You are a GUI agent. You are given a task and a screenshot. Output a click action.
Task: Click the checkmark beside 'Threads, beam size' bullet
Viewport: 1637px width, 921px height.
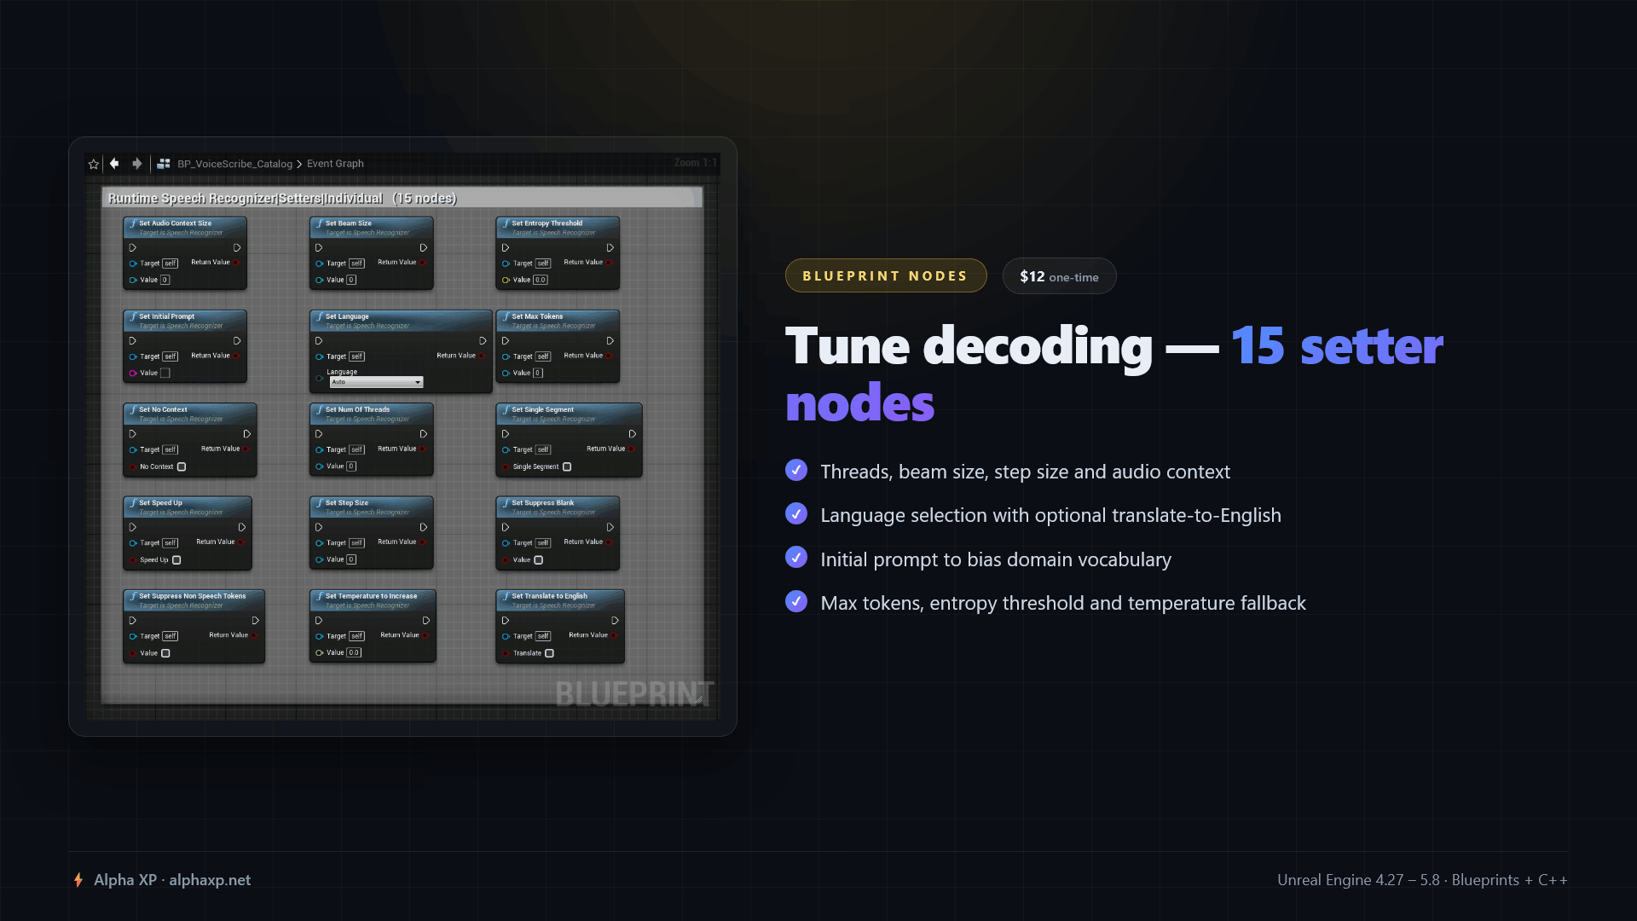796,470
